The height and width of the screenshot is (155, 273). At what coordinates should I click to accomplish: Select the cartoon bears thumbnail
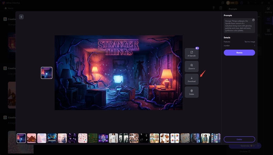click(154, 138)
